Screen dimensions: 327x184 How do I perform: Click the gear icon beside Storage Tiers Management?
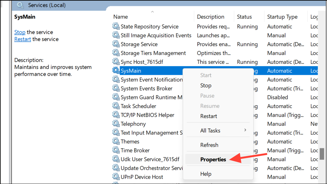point(116,53)
